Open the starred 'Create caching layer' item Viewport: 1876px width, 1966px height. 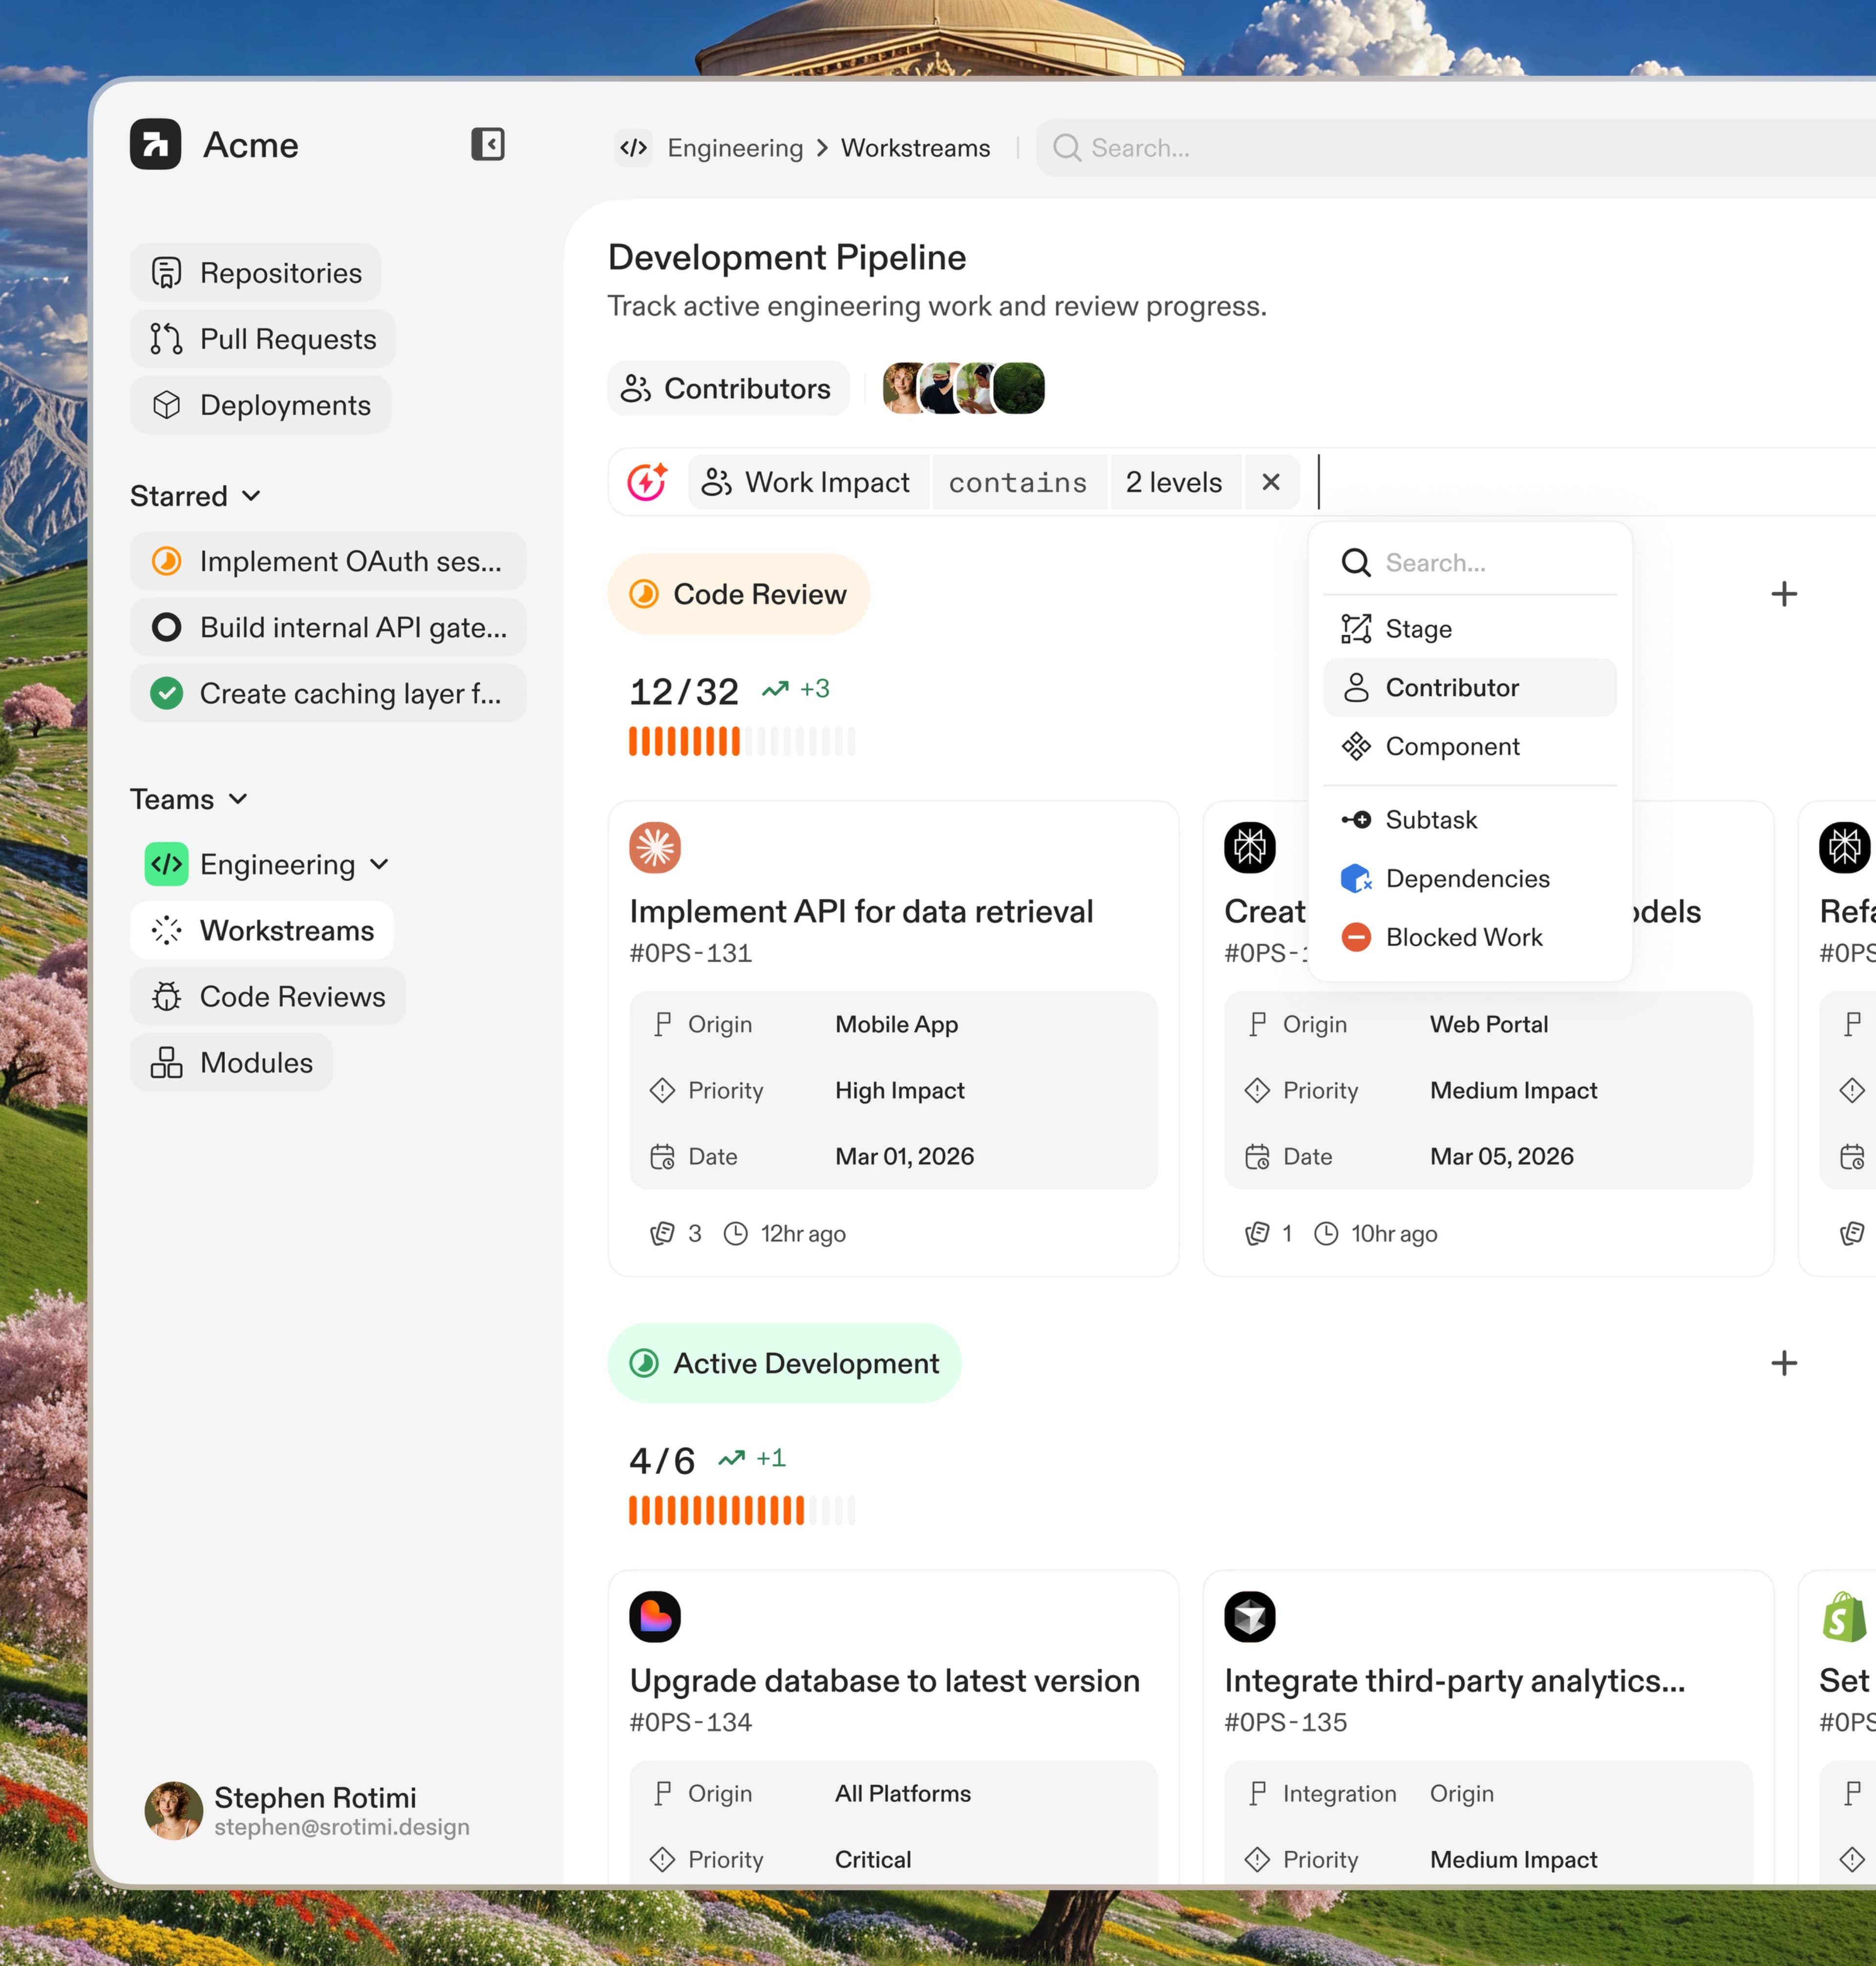point(327,693)
